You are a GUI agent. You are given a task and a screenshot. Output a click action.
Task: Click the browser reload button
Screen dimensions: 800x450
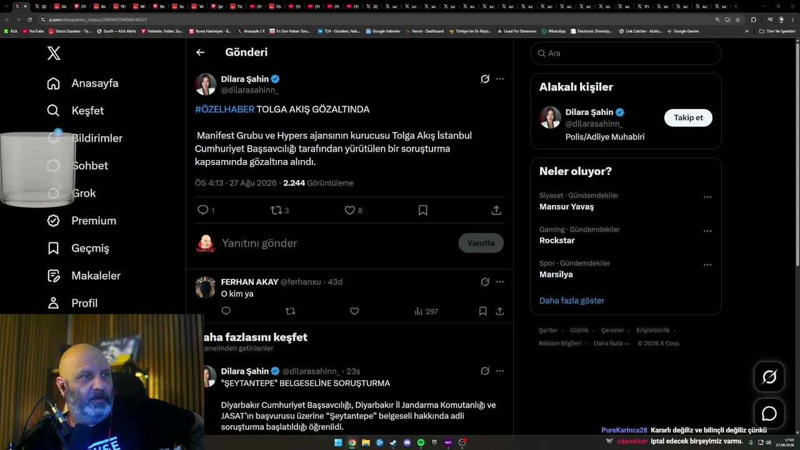coord(29,19)
